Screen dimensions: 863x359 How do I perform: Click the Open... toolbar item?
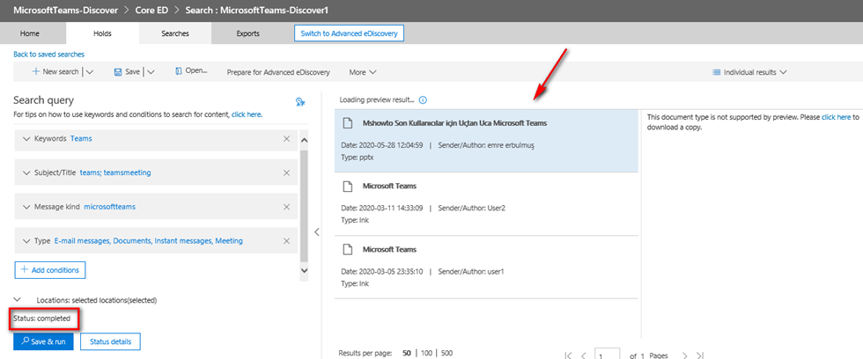pyautogui.click(x=191, y=71)
